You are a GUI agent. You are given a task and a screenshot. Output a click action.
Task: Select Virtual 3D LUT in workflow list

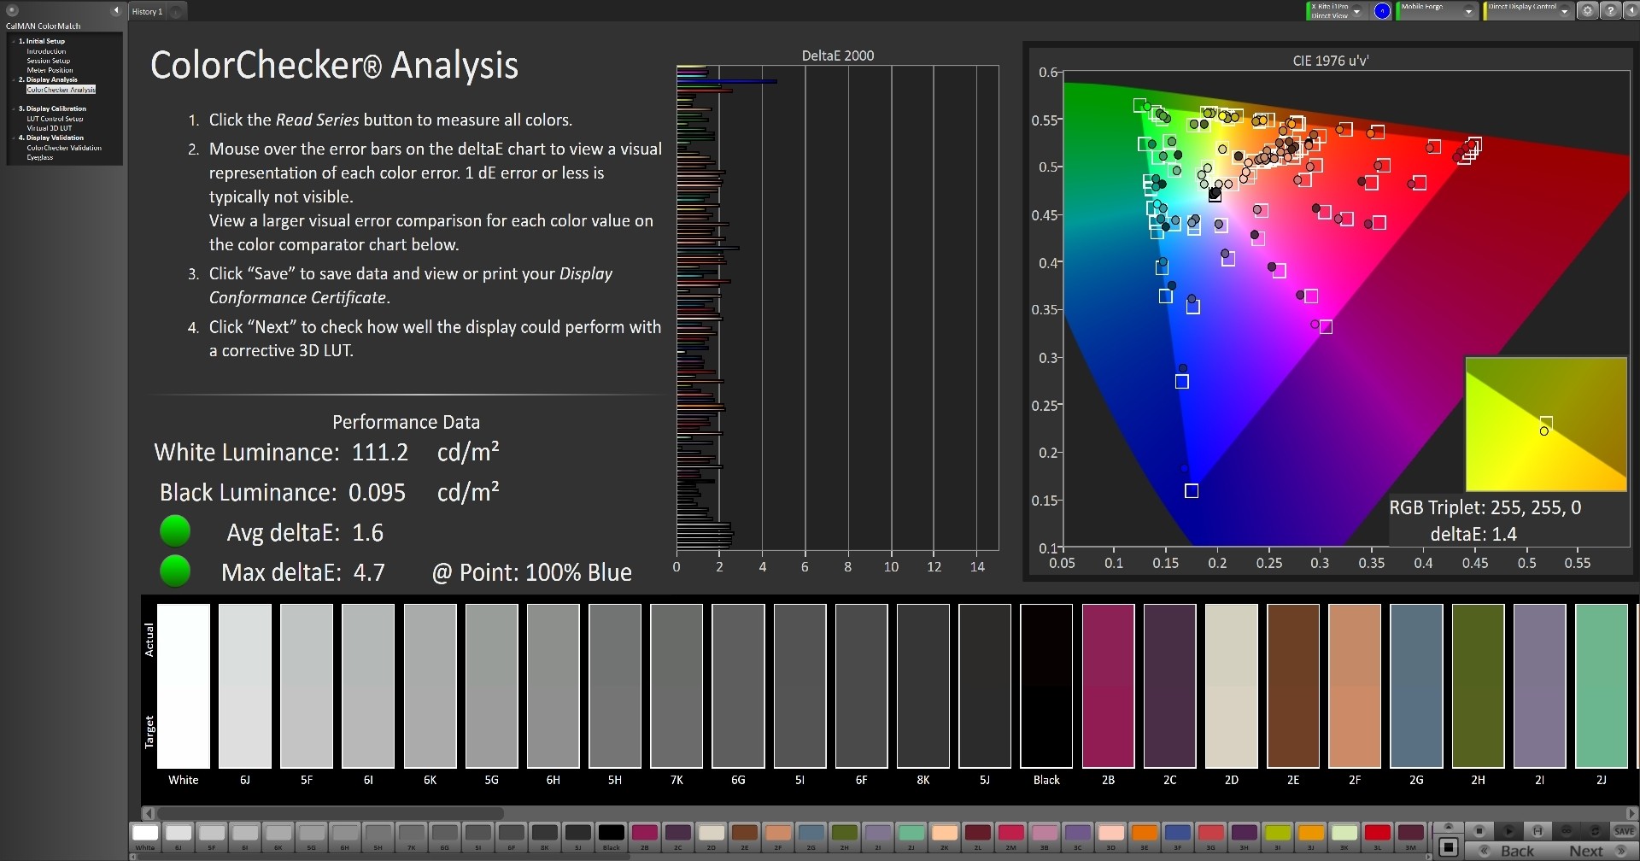(49, 128)
